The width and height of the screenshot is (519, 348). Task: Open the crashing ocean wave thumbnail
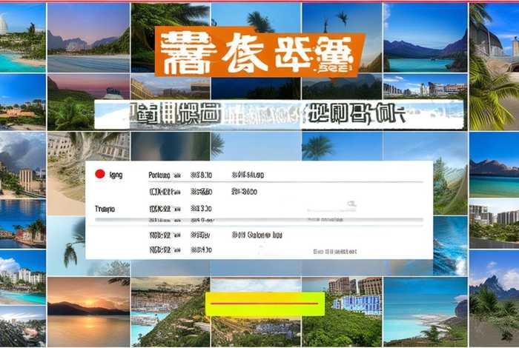(x=450, y=246)
